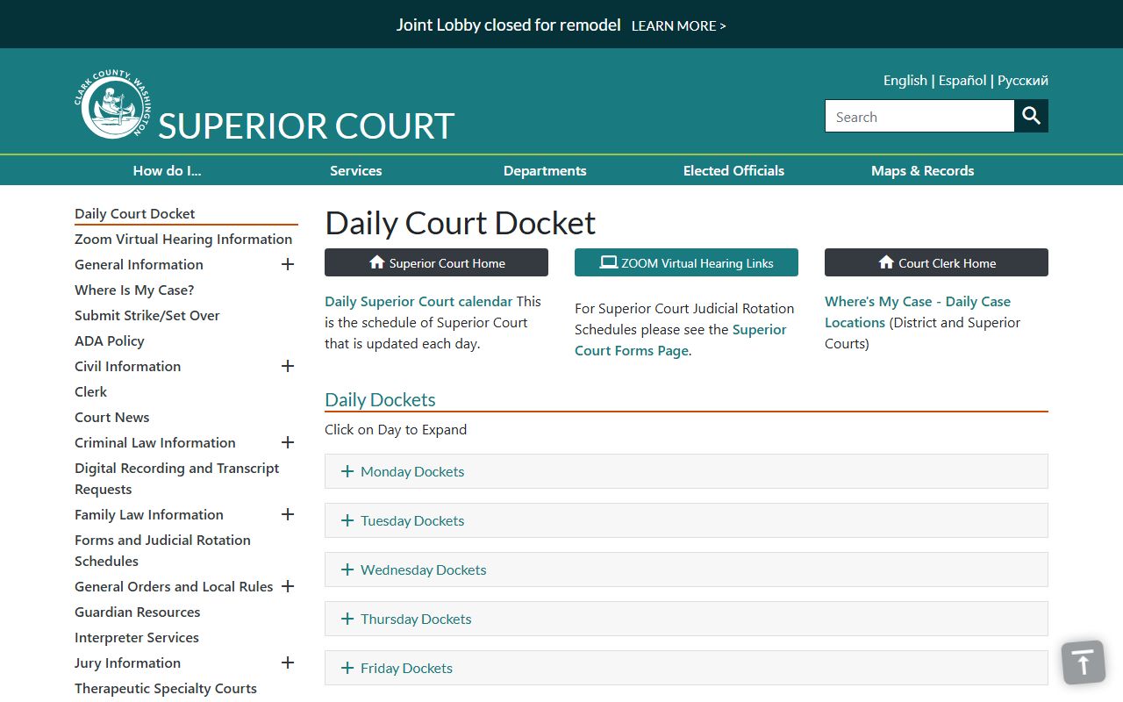Viewport: 1123px width, 702px height.
Task: Expand Criminal Law Information plus icon
Action: coord(288,442)
